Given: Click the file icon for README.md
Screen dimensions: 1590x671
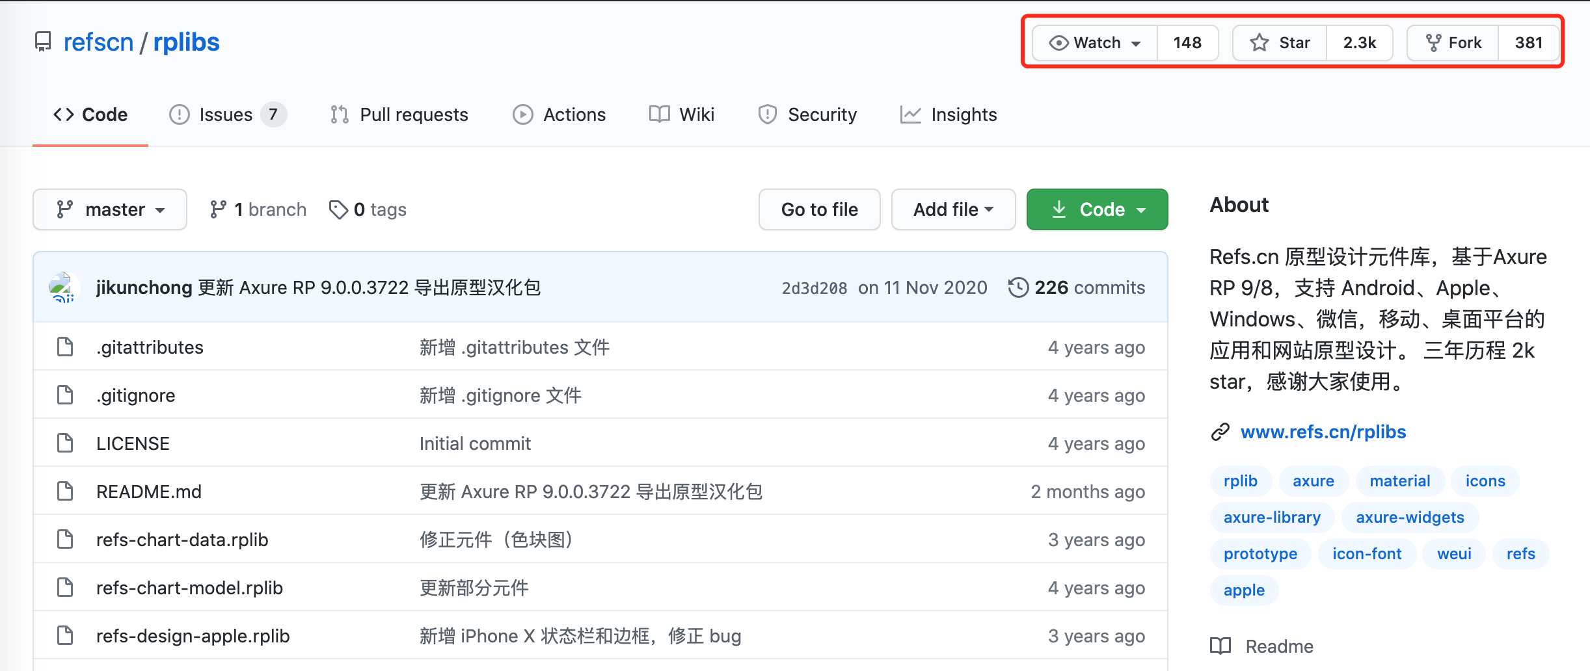Looking at the screenshot, I should coord(65,491).
